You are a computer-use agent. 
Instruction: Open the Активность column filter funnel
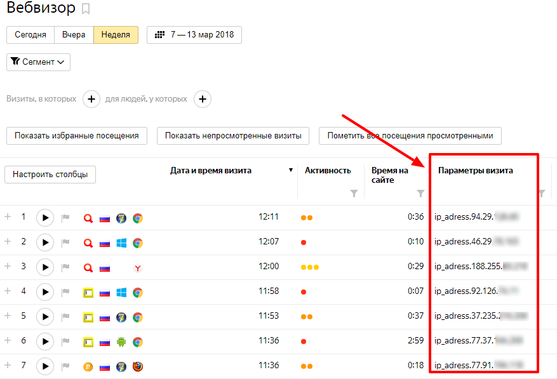point(353,194)
